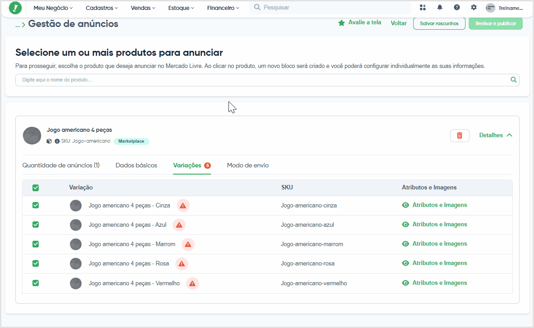
Task: Click the warning icon on the Marrom variation
Action: [188, 244]
